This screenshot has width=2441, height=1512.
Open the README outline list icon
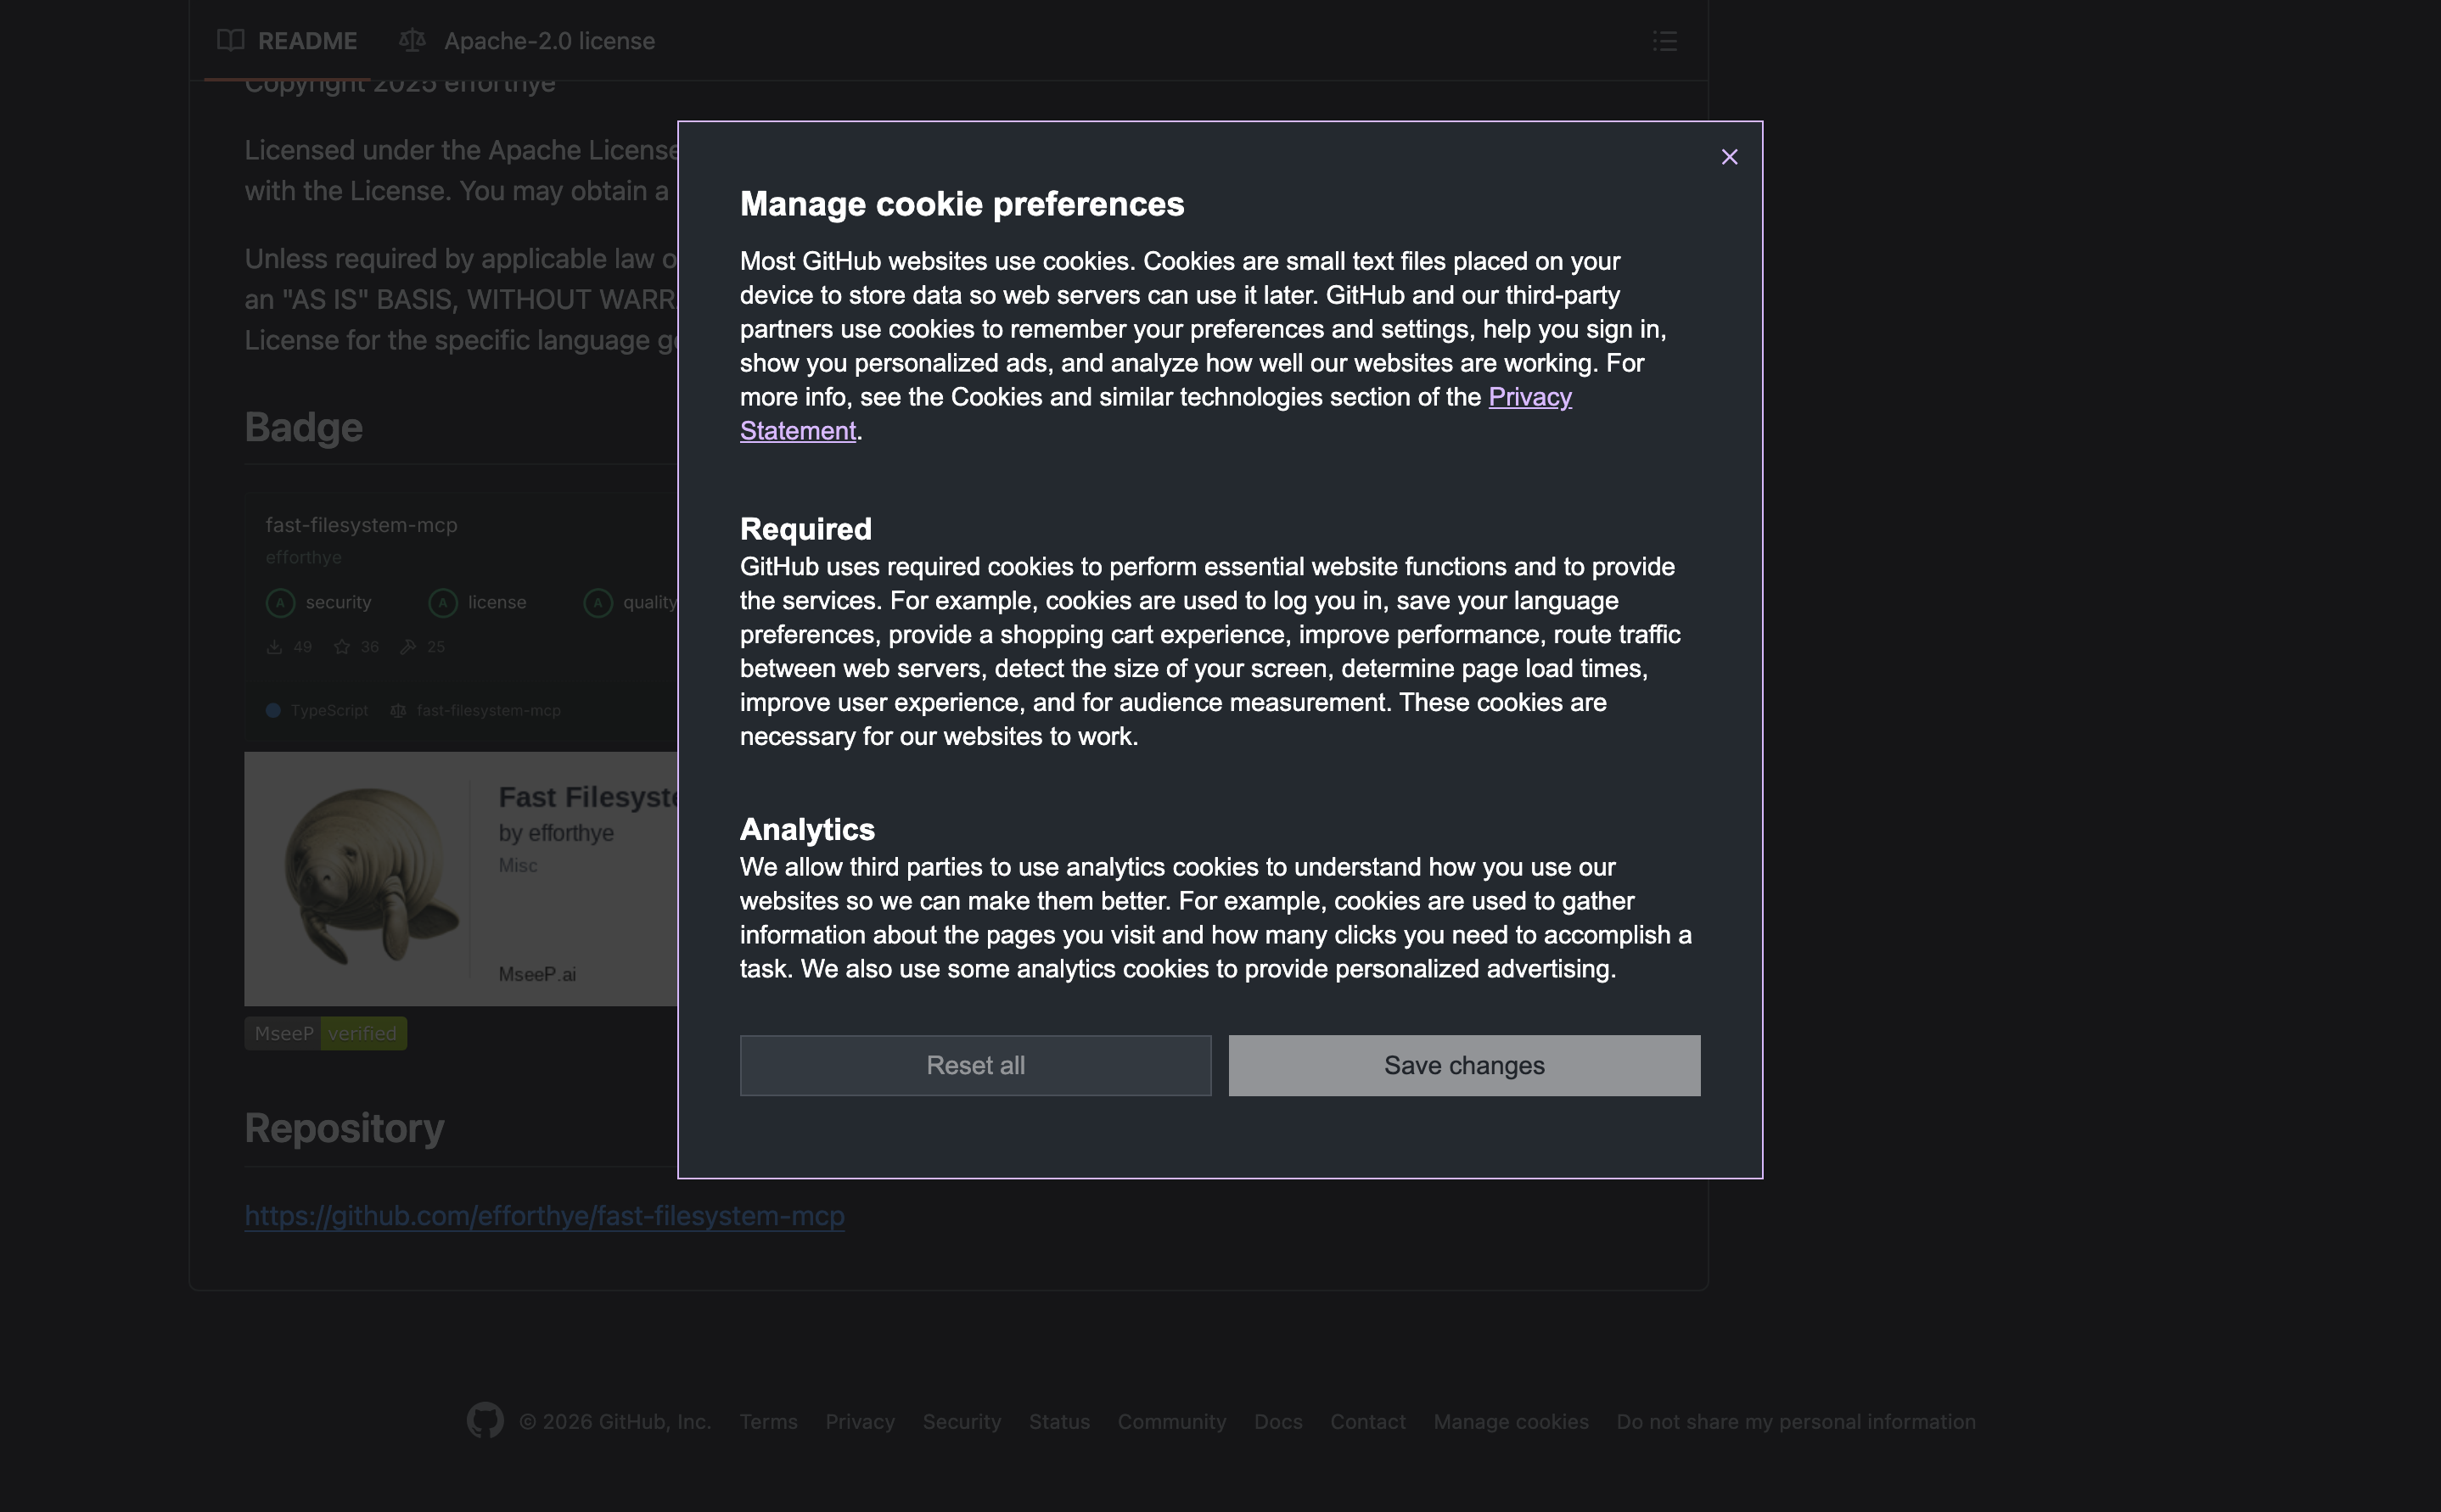click(x=1664, y=41)
